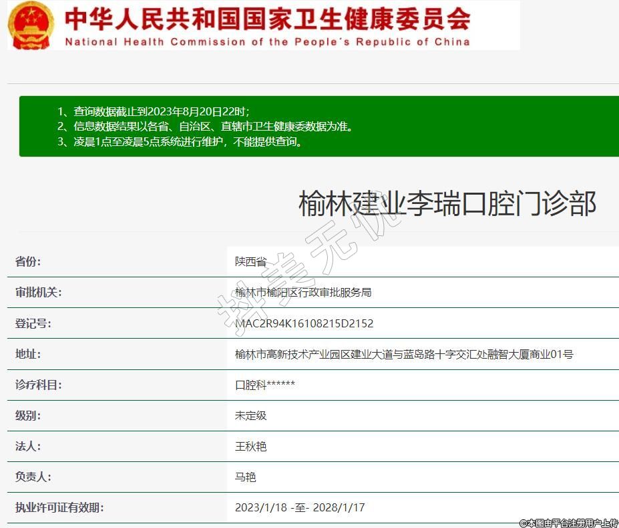
Task: Click the clinic name heading 榆林建业李瑞口腔门诊部
Action: [447, 203]
